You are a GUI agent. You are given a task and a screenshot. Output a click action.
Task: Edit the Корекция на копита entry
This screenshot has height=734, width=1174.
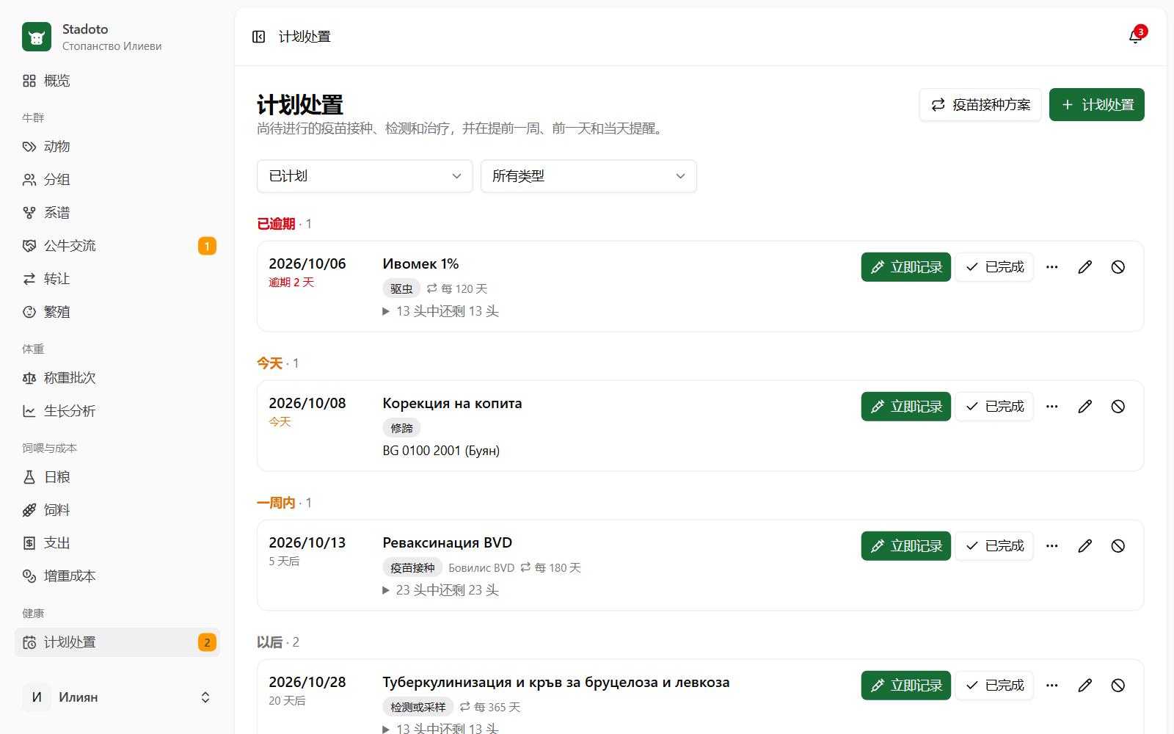[x=1084, y=407]
